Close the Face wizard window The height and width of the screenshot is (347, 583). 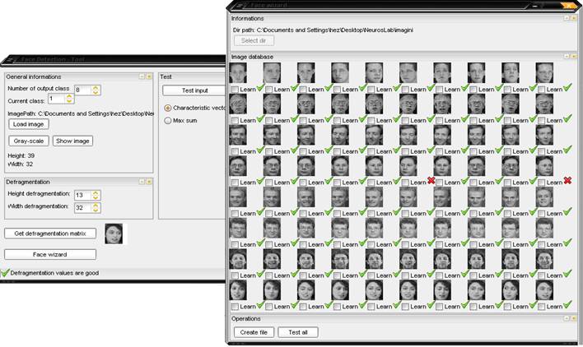click(x=567, y=4)
